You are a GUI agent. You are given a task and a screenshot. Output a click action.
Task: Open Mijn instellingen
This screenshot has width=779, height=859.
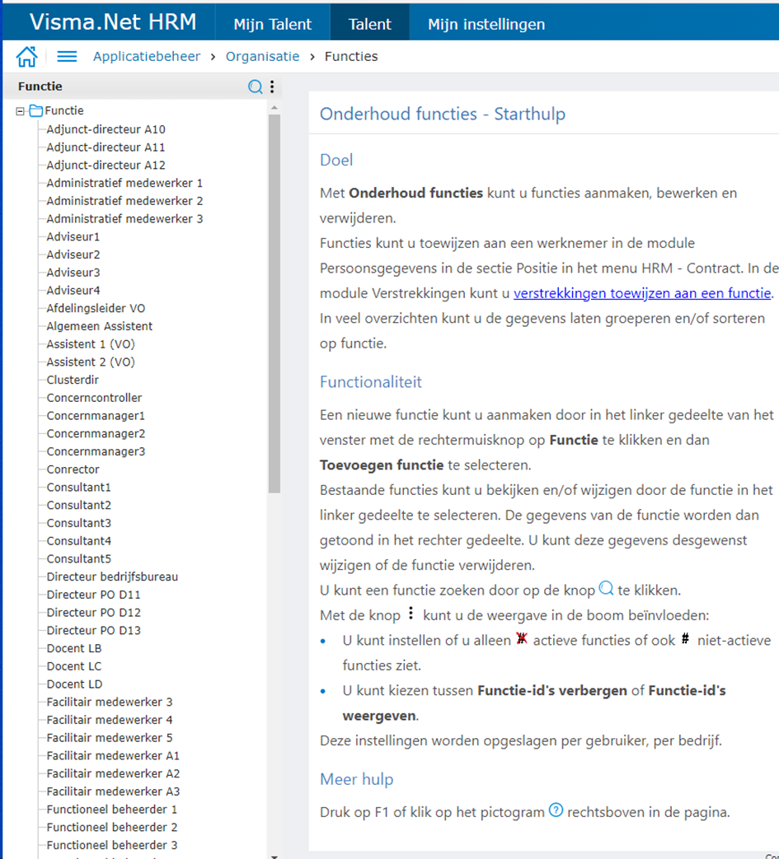coord(486,22)
